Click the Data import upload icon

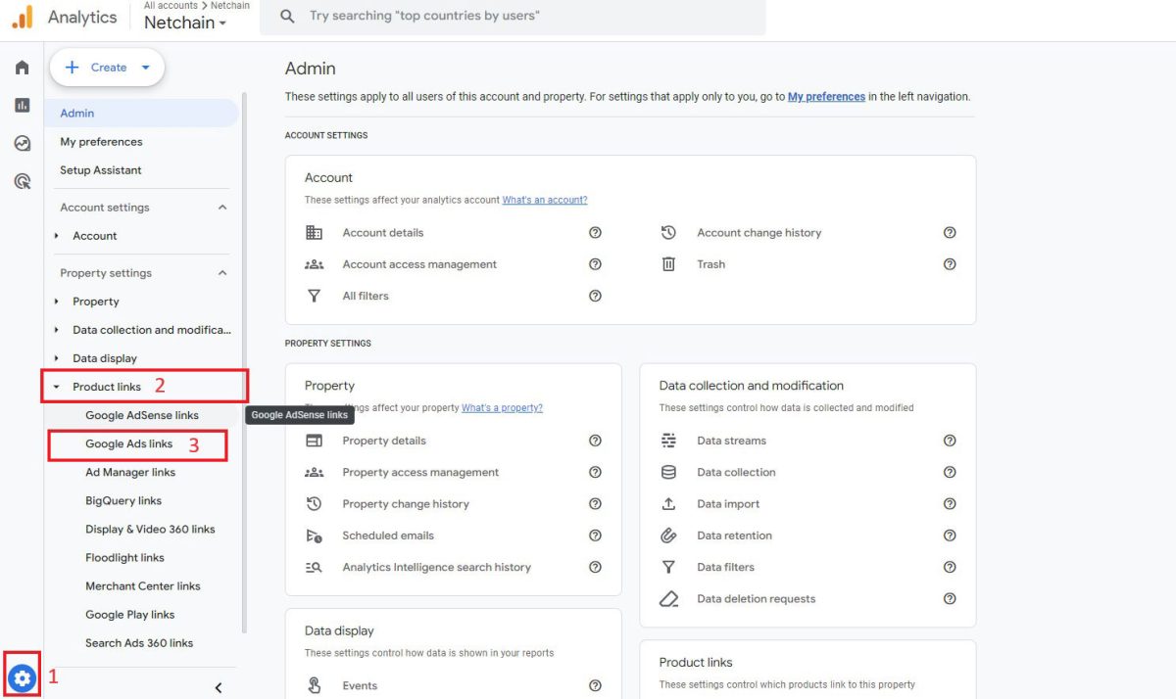[x=668, y=504]
